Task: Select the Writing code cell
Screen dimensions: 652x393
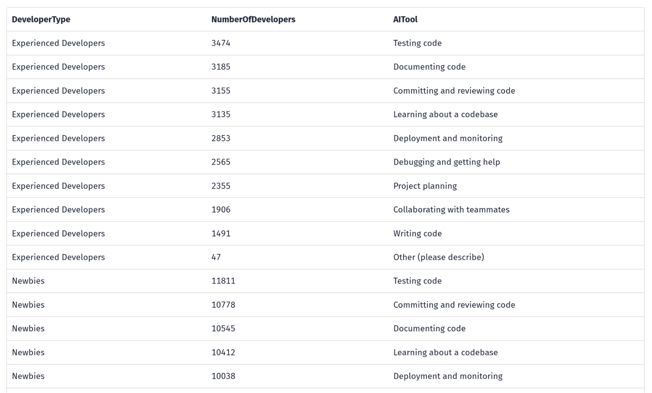Action: [x=417, y=234]
